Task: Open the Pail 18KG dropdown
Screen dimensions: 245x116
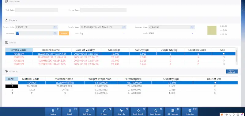Action: tap(192, 33)
